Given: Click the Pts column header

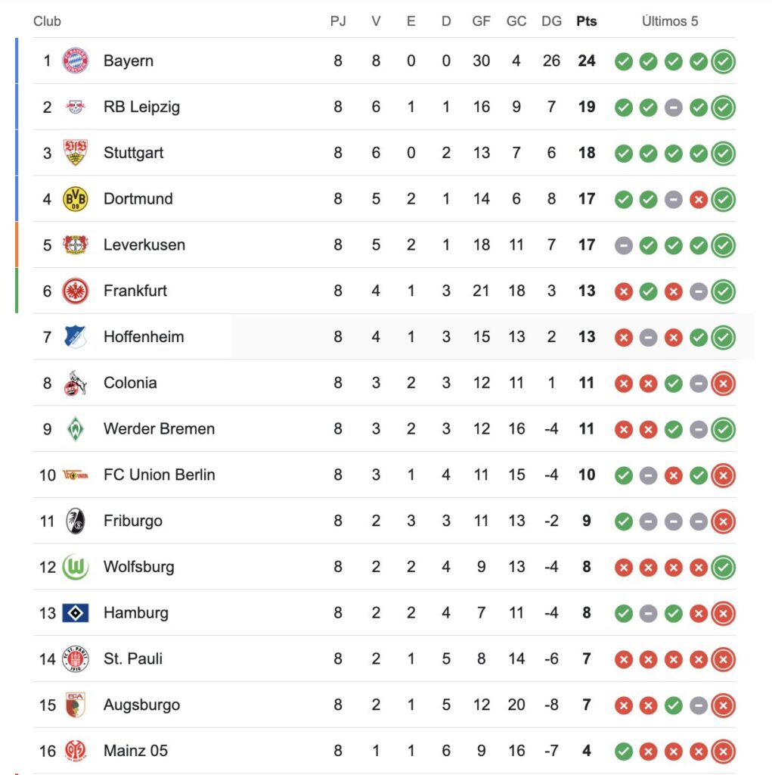Looking at the screenshot, I should tap(586, 21).
